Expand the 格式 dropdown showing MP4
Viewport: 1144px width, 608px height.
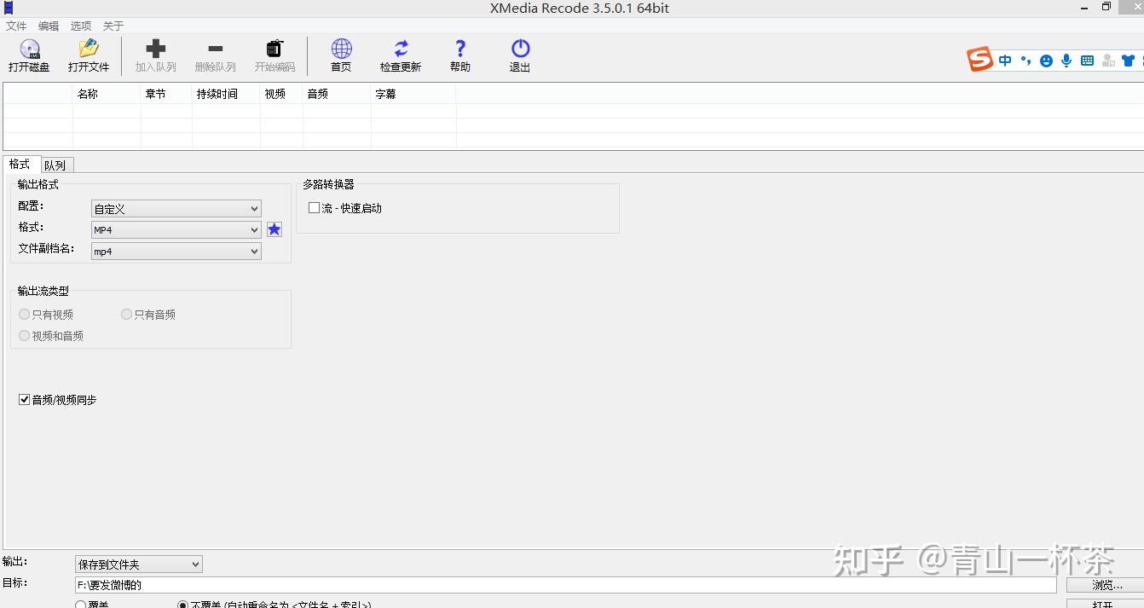pos(176,230)
